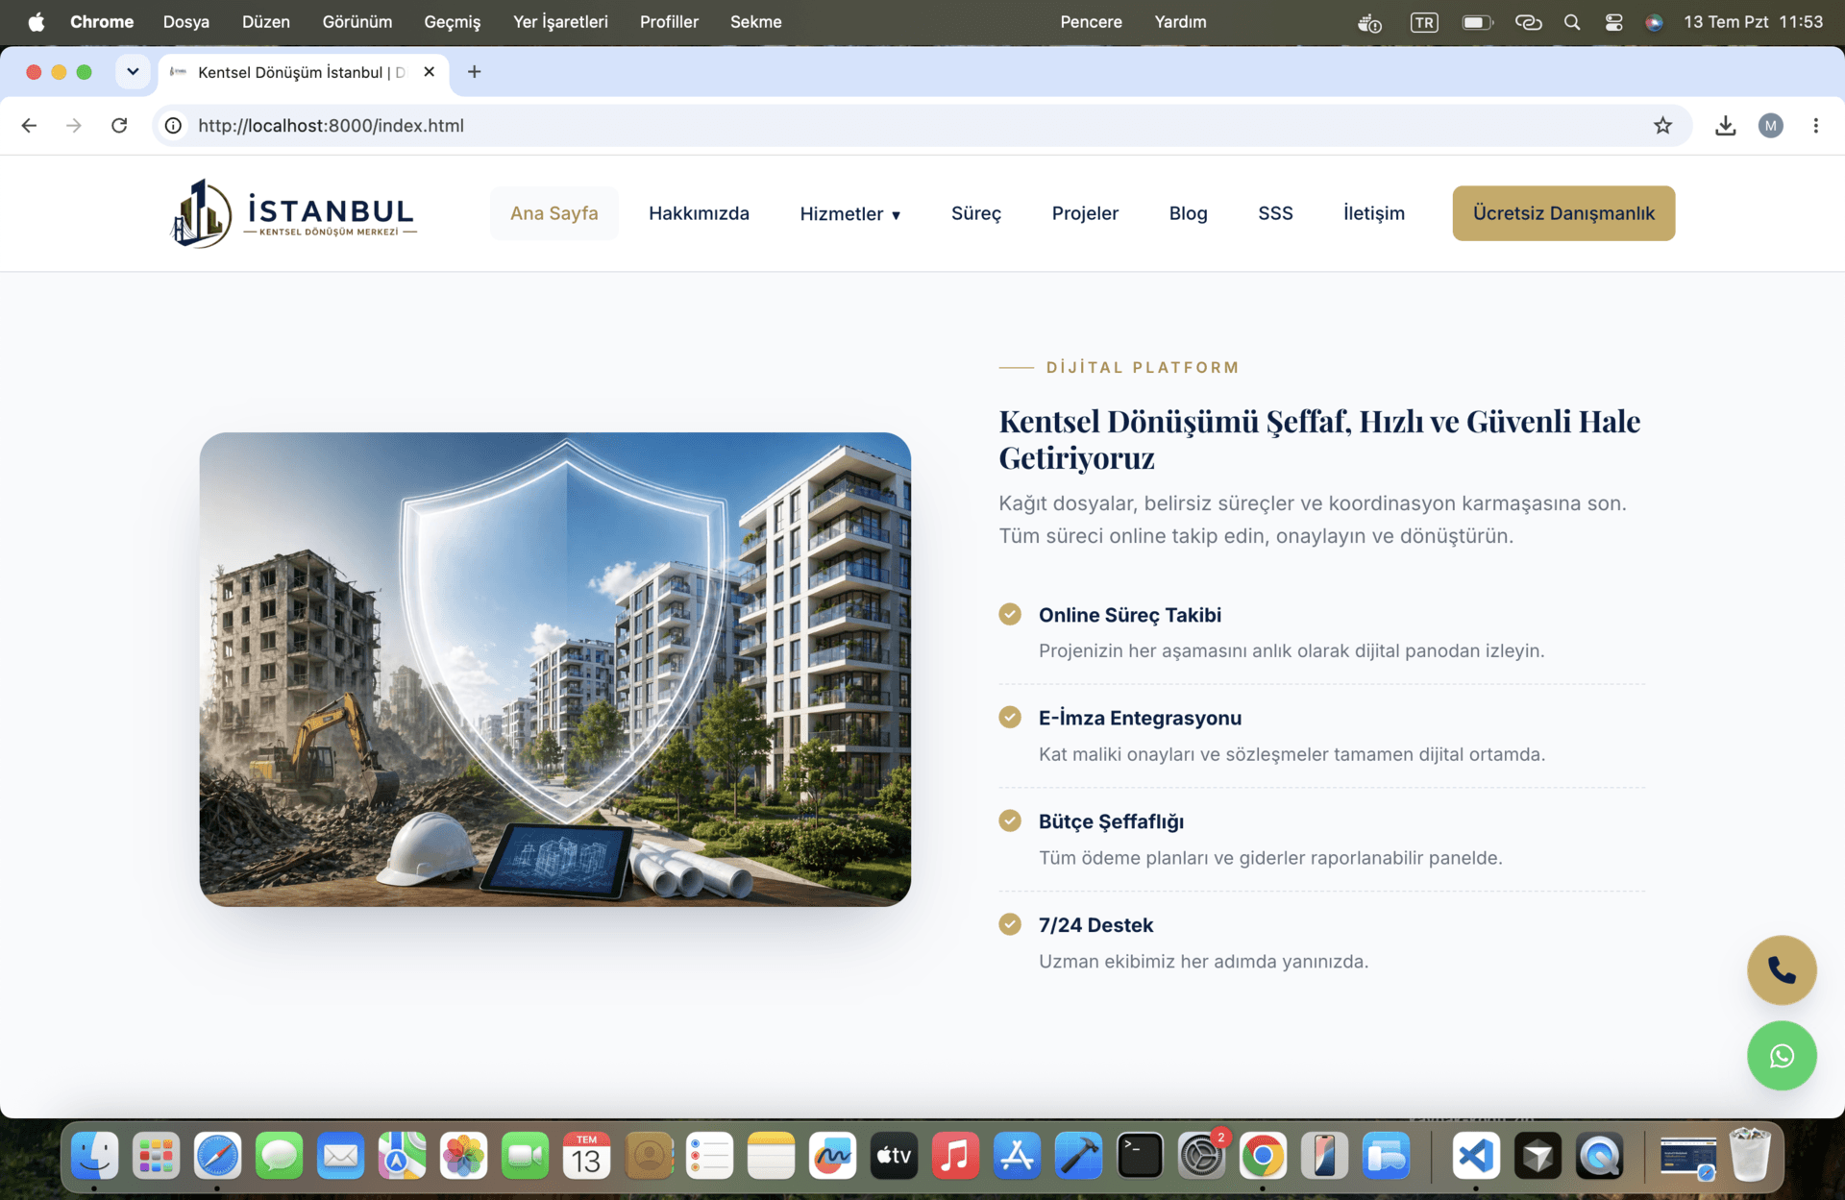1845x1200 pixels.
Task: Click the 7/24 Destek heading
Action: pyautogui.click(x=1095, y=925)
